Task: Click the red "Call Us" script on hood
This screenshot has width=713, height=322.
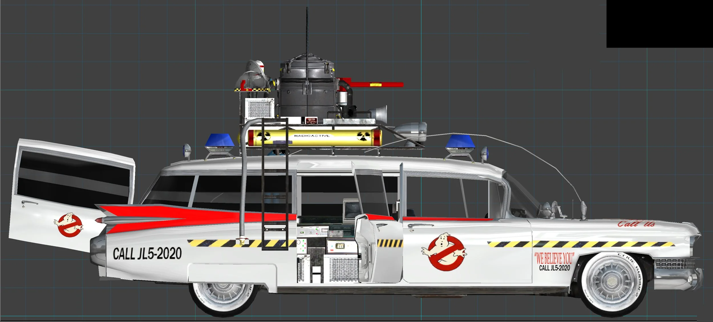Action: [x=636, y=224]
